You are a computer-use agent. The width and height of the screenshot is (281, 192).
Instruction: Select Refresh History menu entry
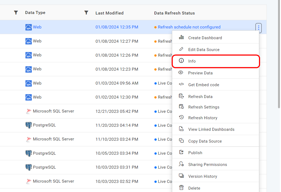pos(203,118)
